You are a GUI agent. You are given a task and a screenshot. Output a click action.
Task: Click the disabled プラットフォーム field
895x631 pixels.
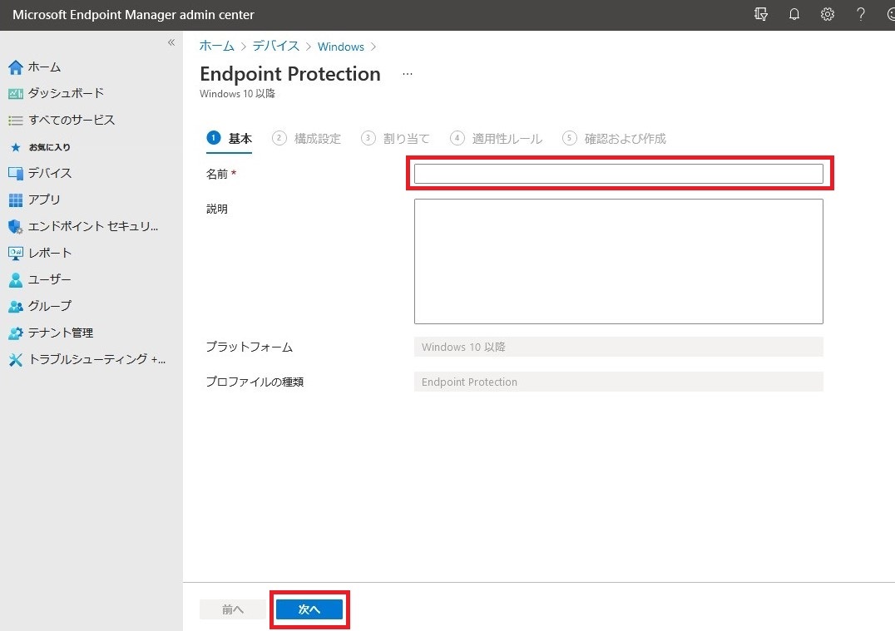(619, 347)
